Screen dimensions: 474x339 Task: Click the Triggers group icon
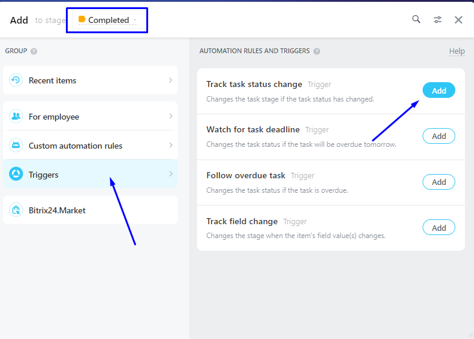(x=16, y=175)
